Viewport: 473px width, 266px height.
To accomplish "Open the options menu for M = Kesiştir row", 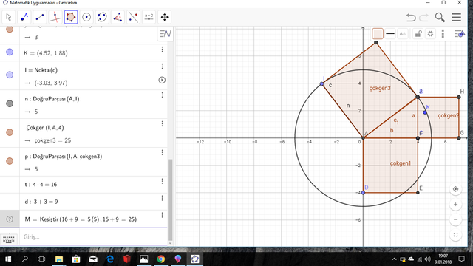I will coord(163,215).
